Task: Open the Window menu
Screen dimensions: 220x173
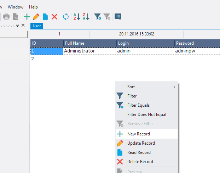Action: coord(16,7)
